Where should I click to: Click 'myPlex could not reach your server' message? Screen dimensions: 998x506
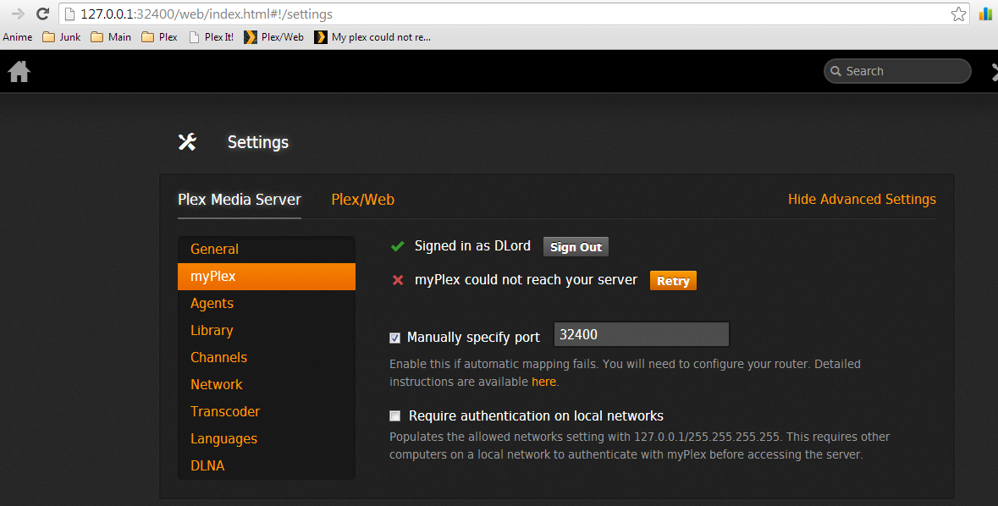point(526,280)
